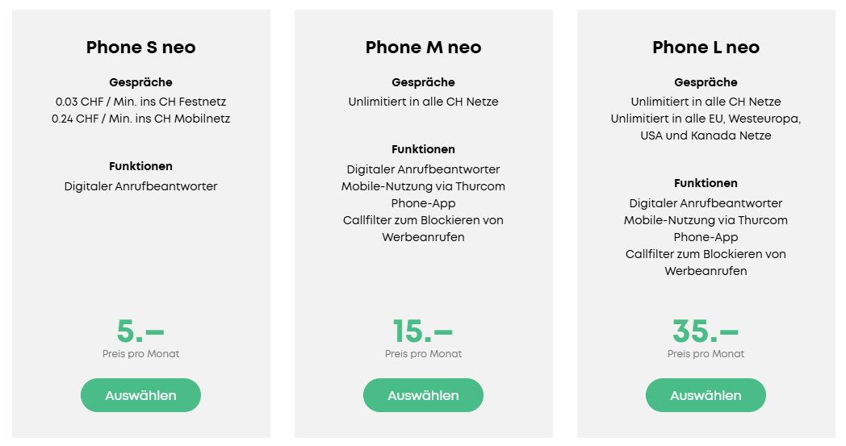Click the Phone M neo title
This screenshot has width=846, height=446.
423,48
